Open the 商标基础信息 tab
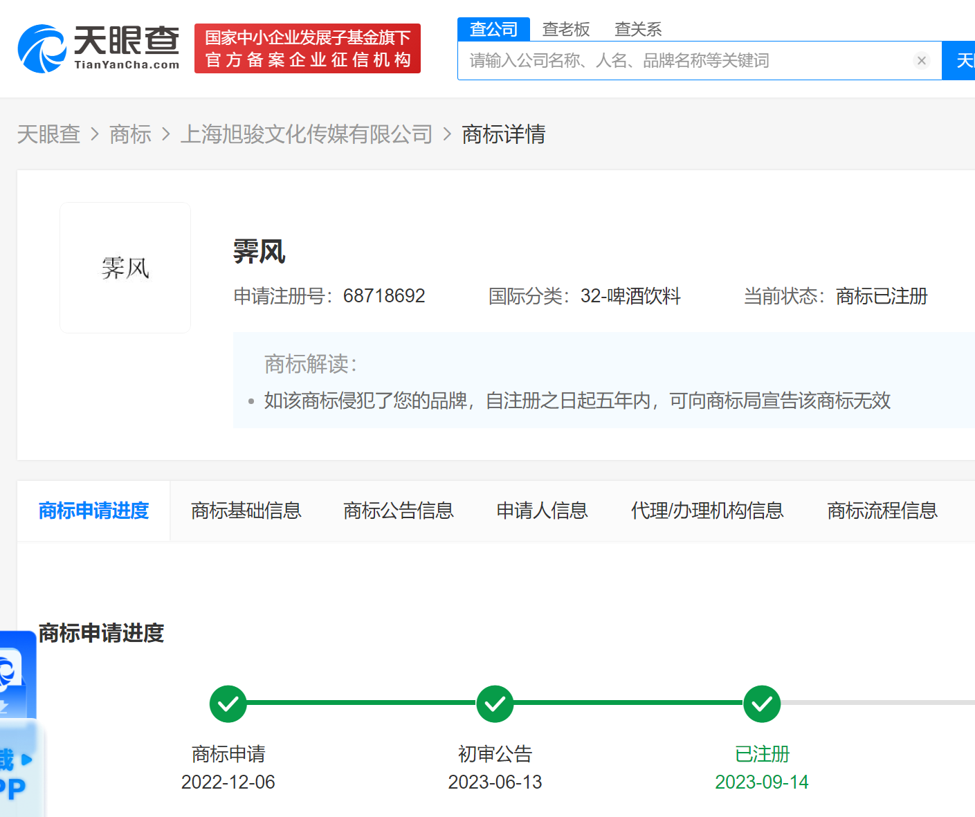The height and width of the screenshot is (817, 975). pos(246,511)
